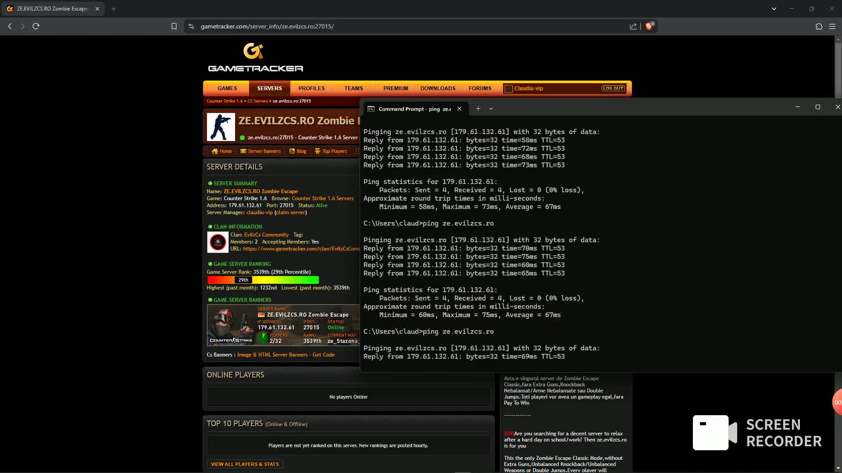Open SERVERS menu item
Image resolution: width=842 pixels, height=473 pixels.
270,88
